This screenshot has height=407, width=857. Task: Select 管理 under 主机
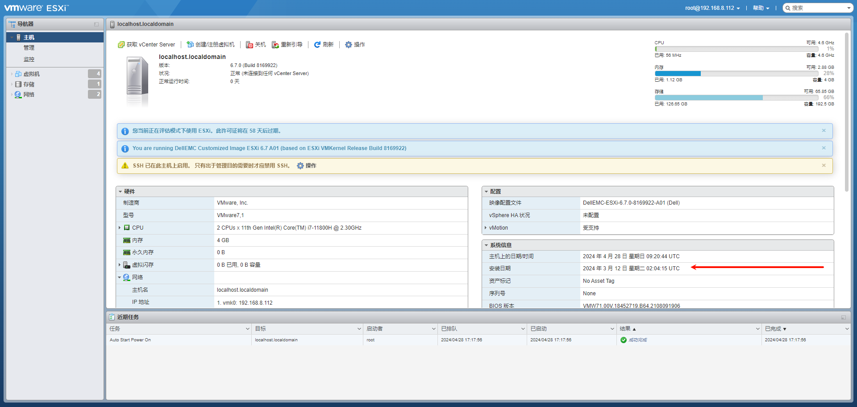click(x=29, y=48)
